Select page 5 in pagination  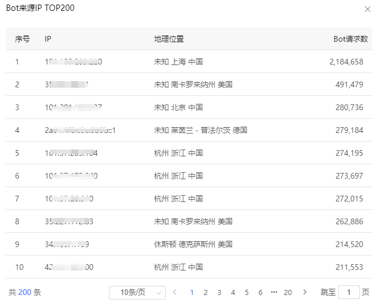click(x=247, y=293)
